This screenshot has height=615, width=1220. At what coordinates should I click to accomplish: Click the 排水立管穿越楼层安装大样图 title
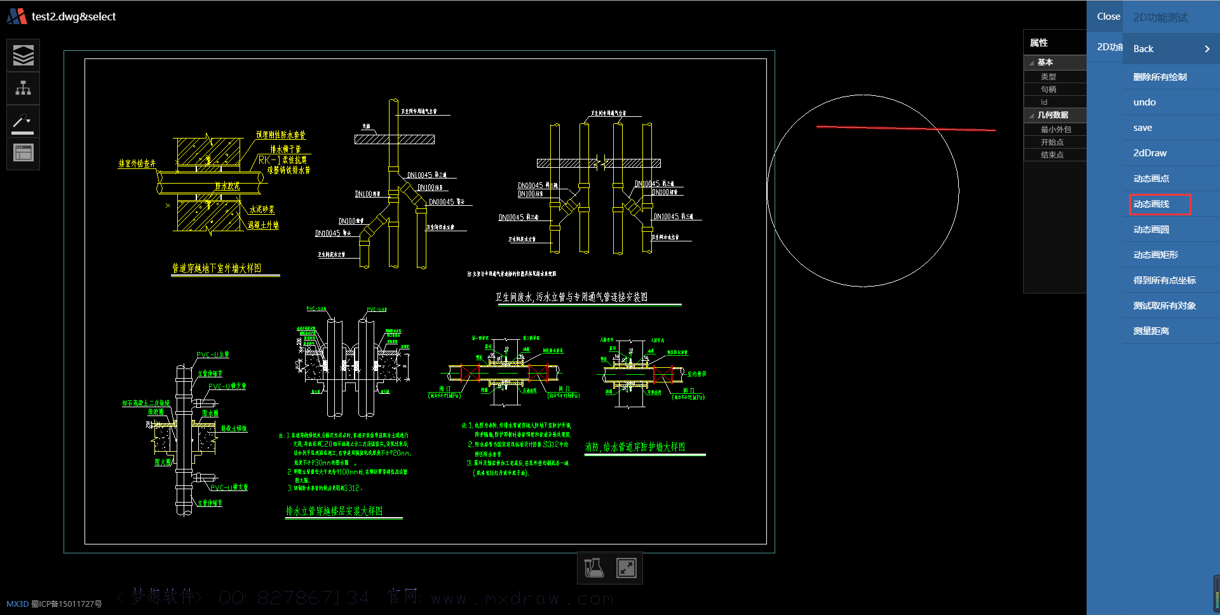pos(334,511)
